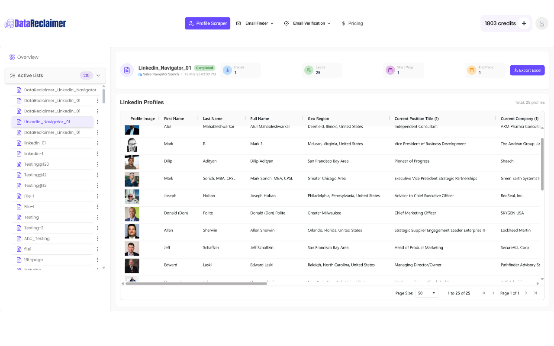The image size is (554, 346).
Task: Click the Leads people icon
Action: coord(309,70)
